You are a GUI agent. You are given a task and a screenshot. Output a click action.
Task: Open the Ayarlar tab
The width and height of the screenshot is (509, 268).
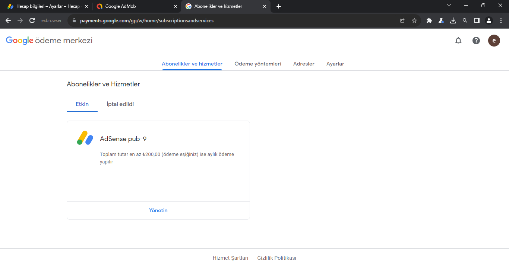click(335, 64)
